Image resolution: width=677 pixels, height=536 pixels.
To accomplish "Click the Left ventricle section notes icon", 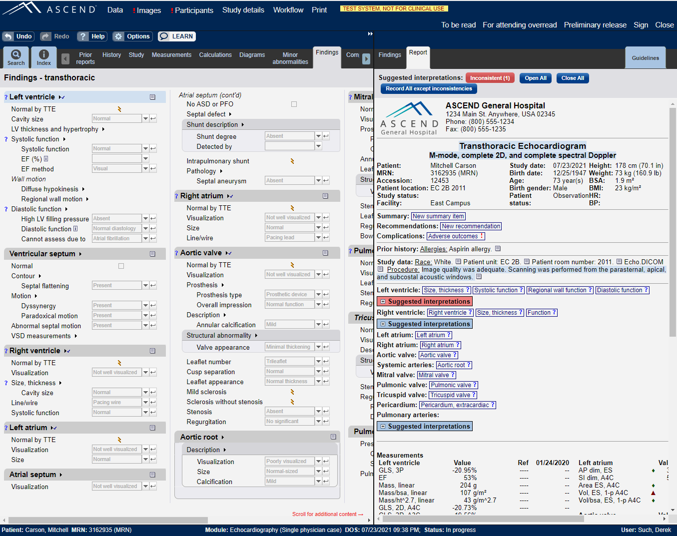I will point(152,97).
